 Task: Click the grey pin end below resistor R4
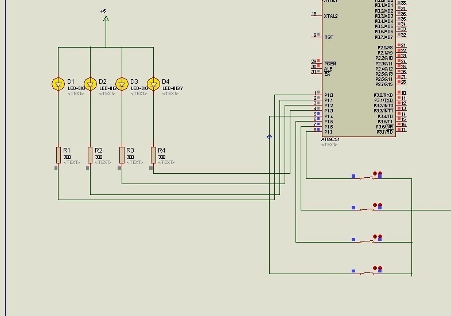(151, 168)
